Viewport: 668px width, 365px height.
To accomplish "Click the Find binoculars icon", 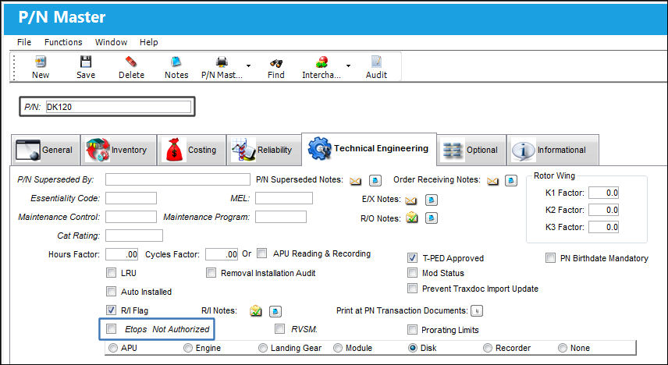I will coord(276,63).
